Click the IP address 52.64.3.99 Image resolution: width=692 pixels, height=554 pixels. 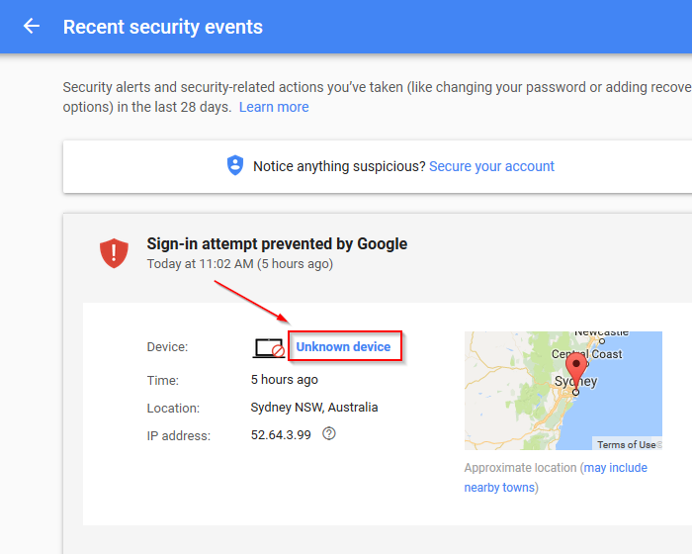point(283,434)
